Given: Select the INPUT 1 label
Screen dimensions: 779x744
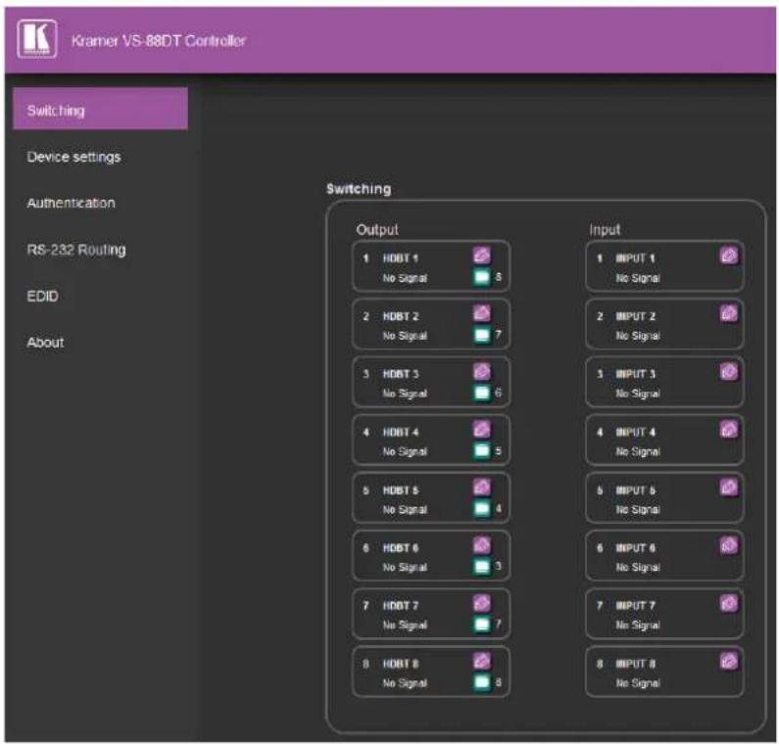Looking at the screenshot, I should click(x=635, y=258).
